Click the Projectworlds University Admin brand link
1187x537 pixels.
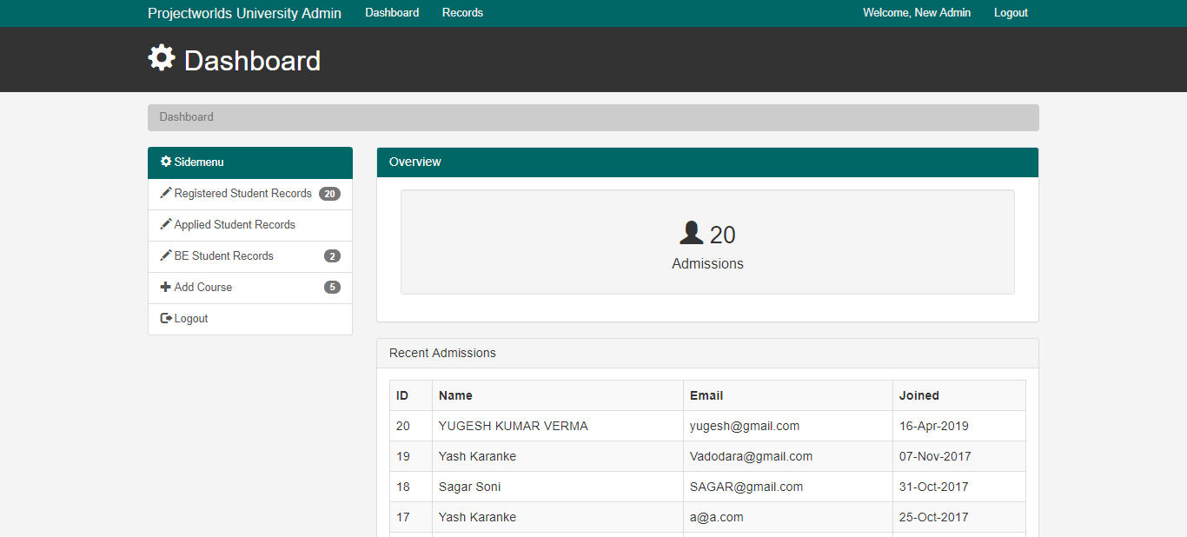tap(244, 13)
